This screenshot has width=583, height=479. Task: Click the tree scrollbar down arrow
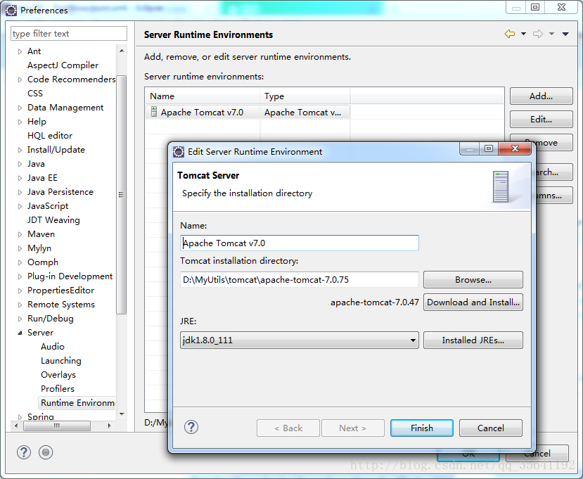(122, 414)
